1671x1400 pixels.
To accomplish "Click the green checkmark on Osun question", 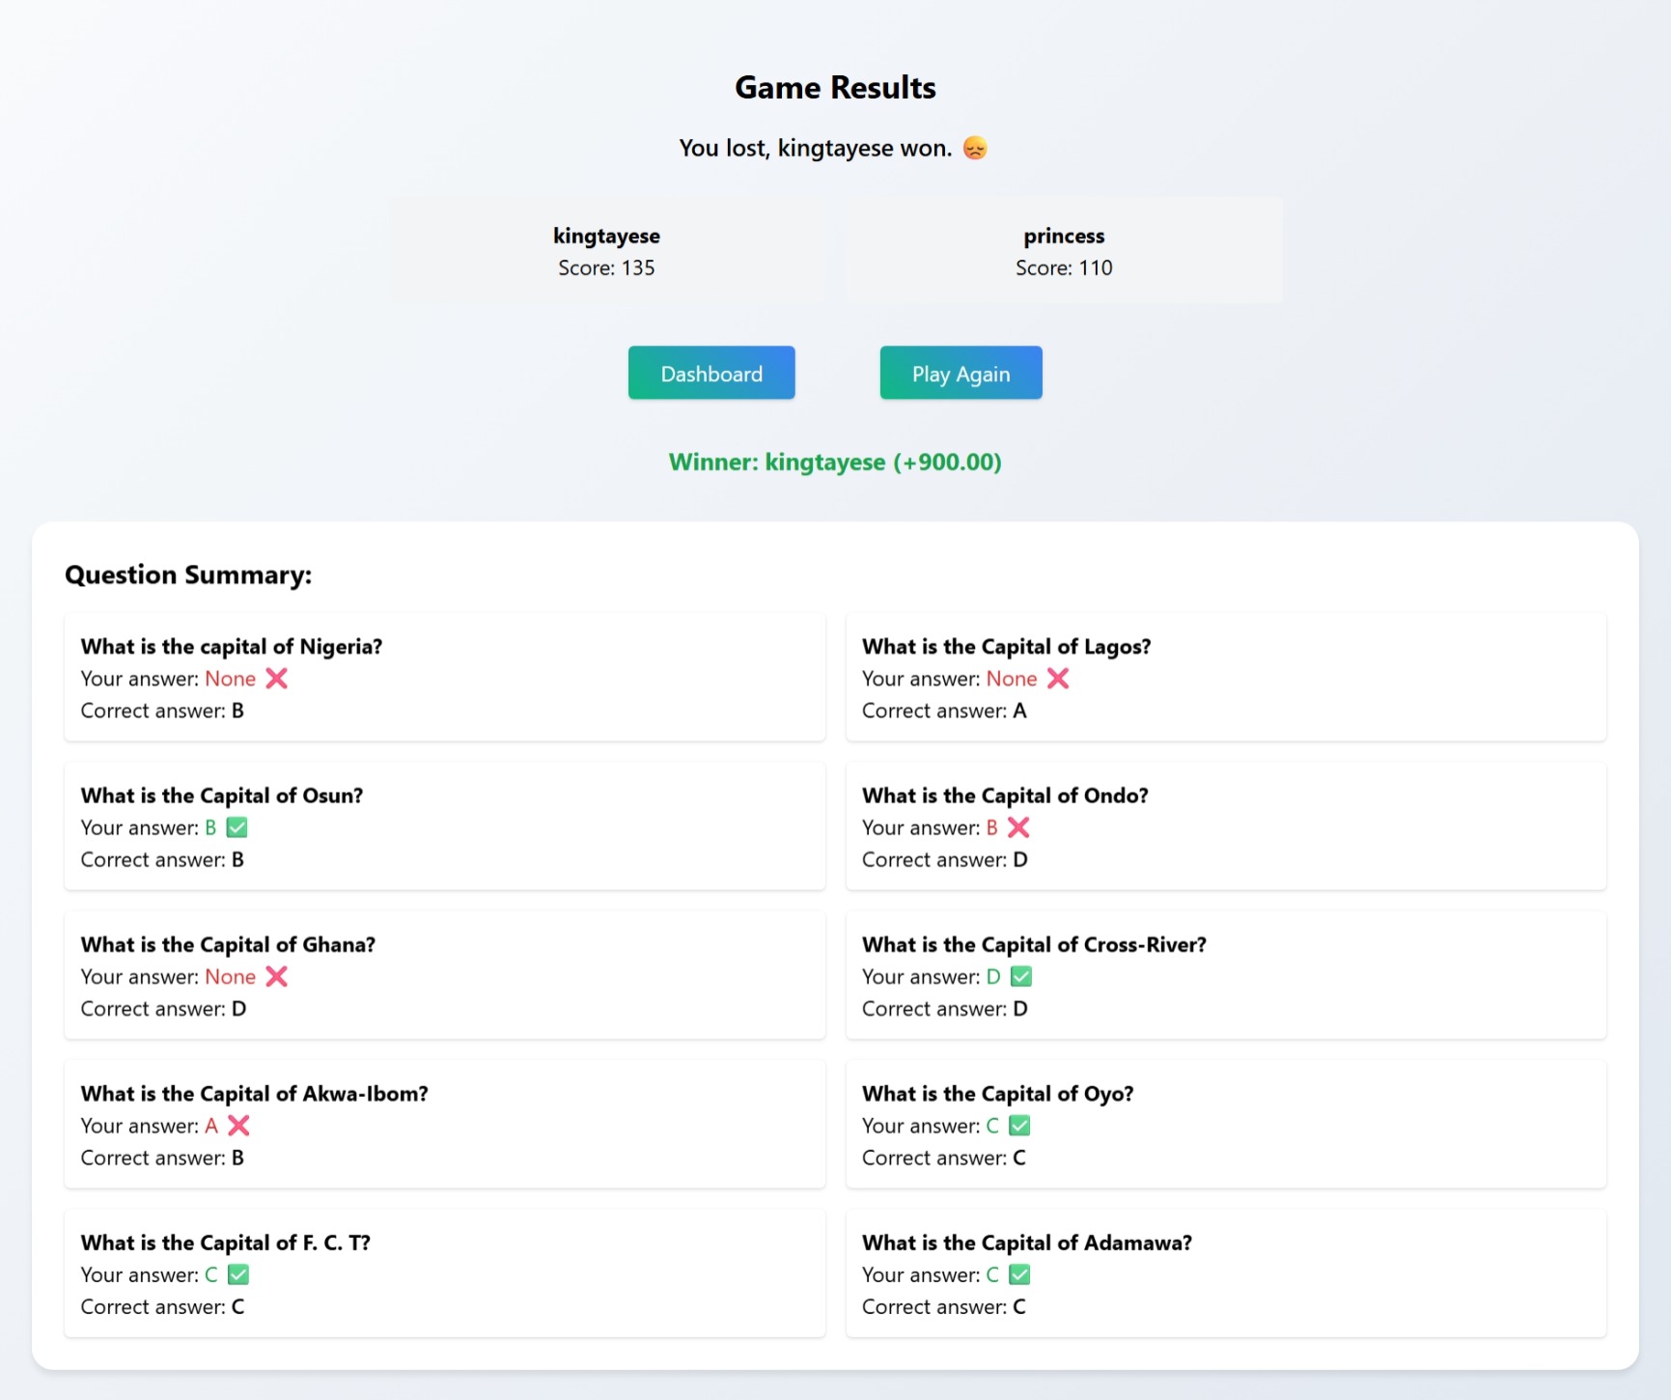I will 237,827.
